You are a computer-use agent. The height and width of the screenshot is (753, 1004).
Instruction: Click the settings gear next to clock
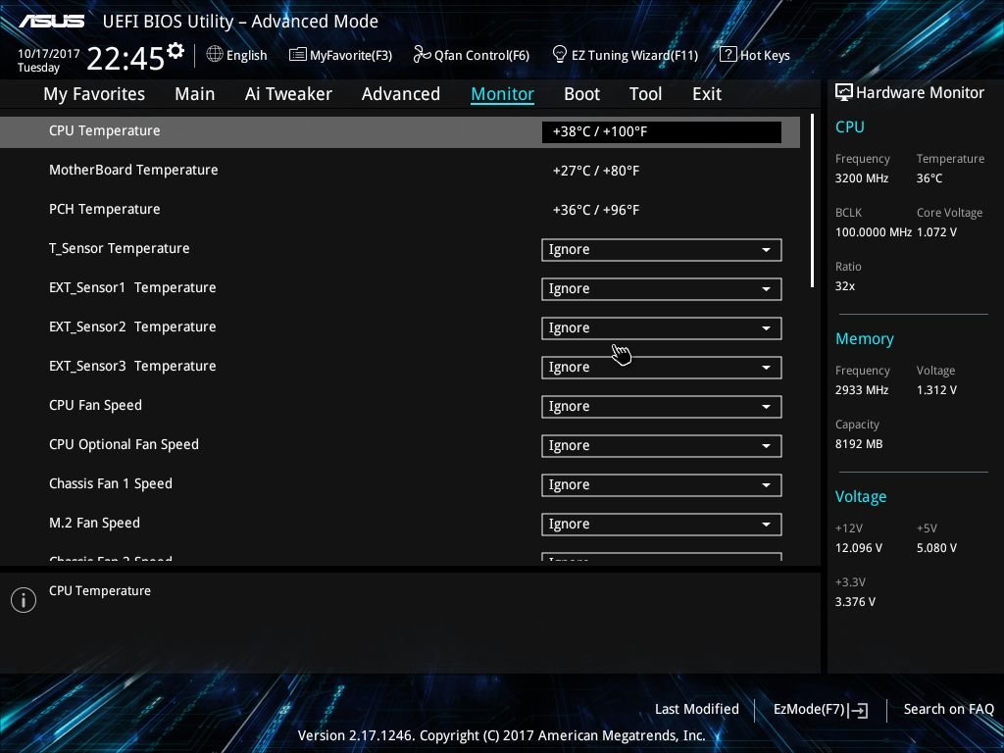(x=176, y=51)
